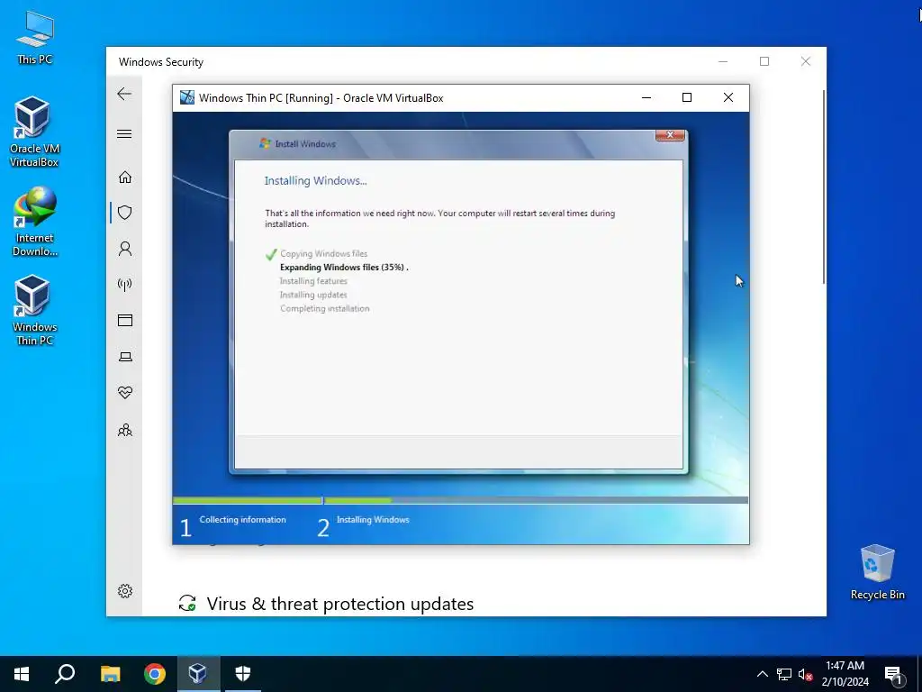
Task: Open the Action Center notifications
Action: point(893,674)
